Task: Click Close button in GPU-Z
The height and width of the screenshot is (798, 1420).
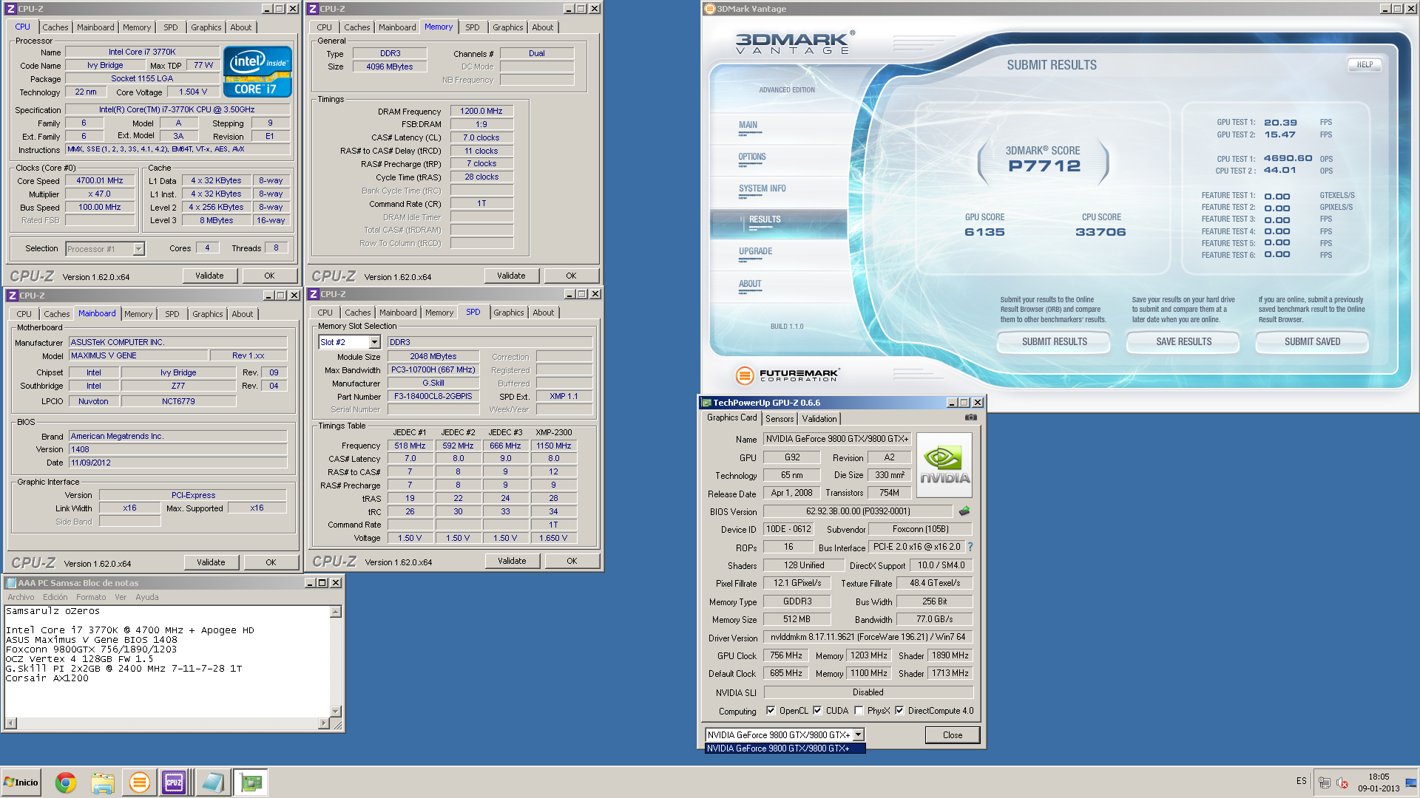Action: coord(953,735)
